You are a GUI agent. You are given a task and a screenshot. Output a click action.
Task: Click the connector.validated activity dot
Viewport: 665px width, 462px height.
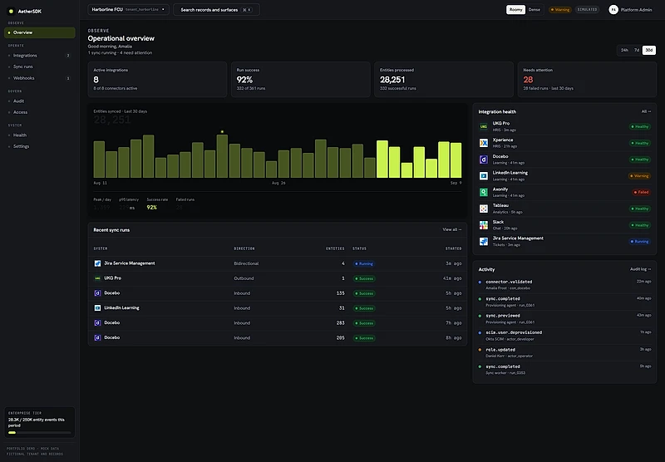480,282
